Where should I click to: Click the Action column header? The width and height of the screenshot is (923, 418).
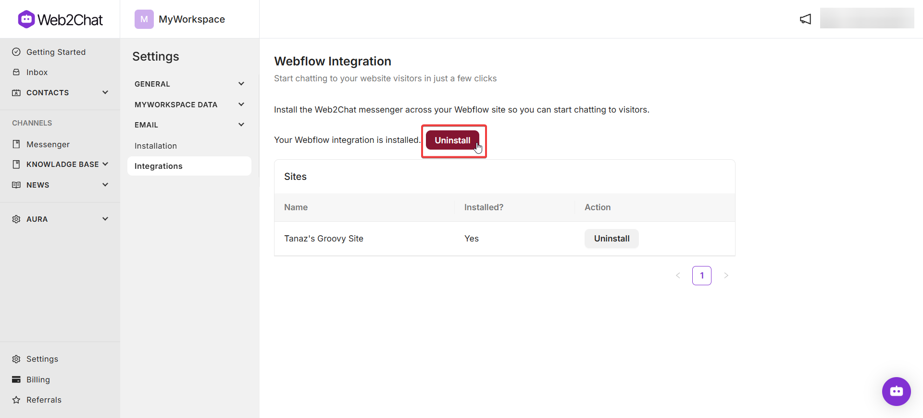(598, 207)
